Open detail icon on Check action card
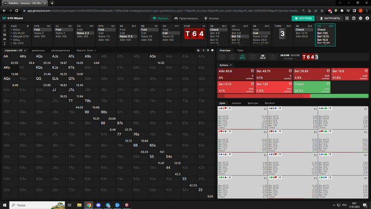 coord(328,84)
